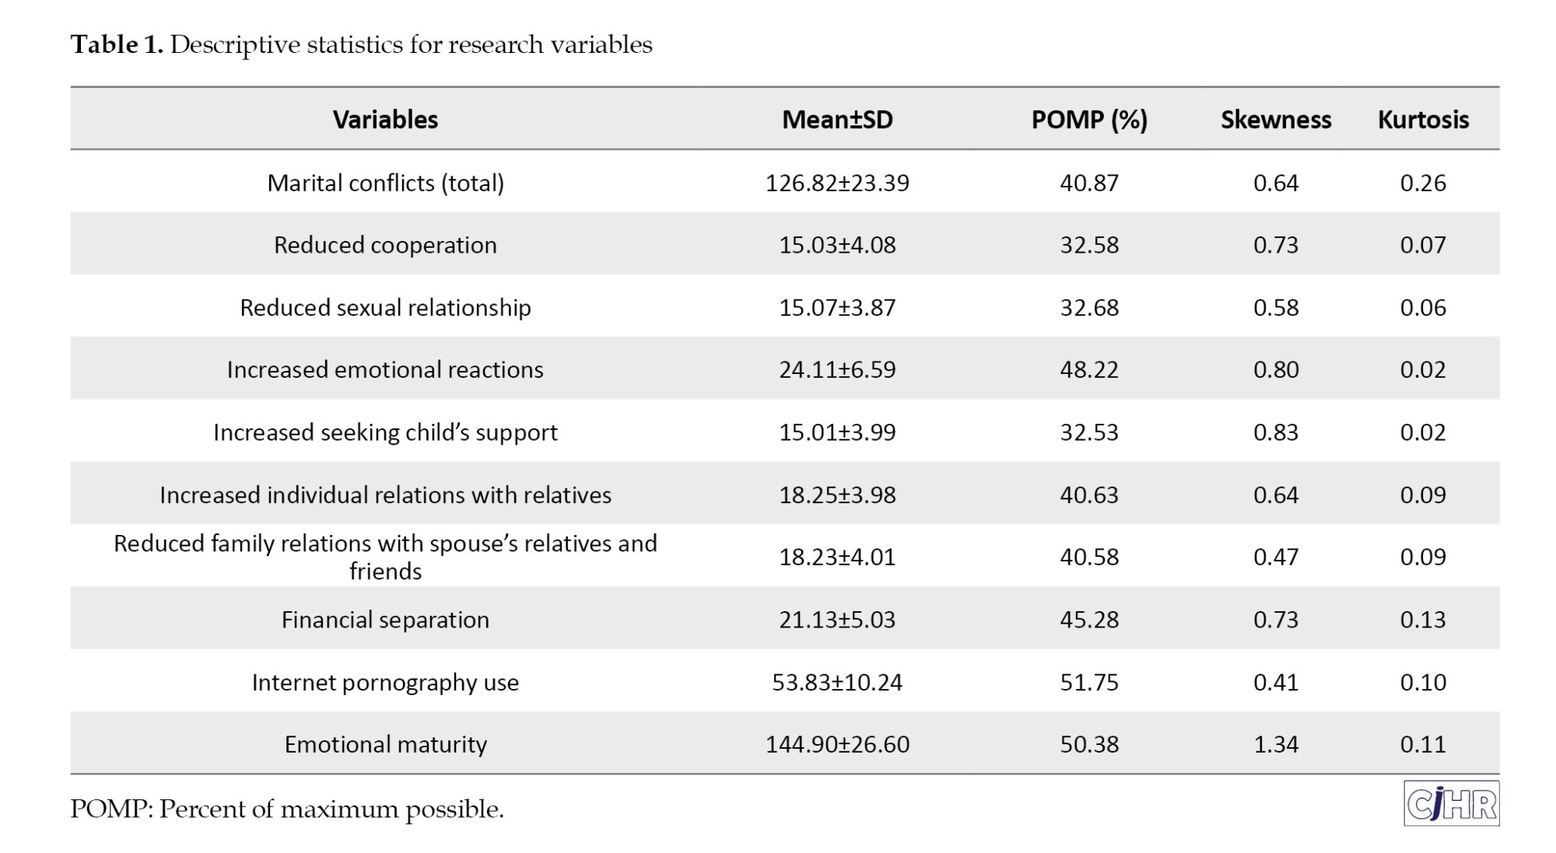Image resolution: width=1556 pixels, height=853 pixels.
Task: Click Increased individual relations with relatives label
Action: pos(385,495)
